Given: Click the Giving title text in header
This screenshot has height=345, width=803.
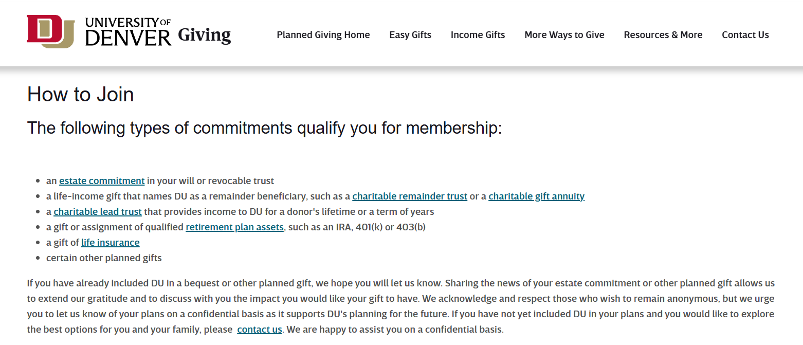Looking at the screenshot, I should [x=204, y=35].
